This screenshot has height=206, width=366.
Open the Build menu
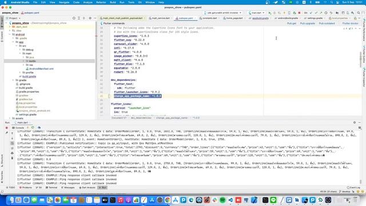pos(113,2)
